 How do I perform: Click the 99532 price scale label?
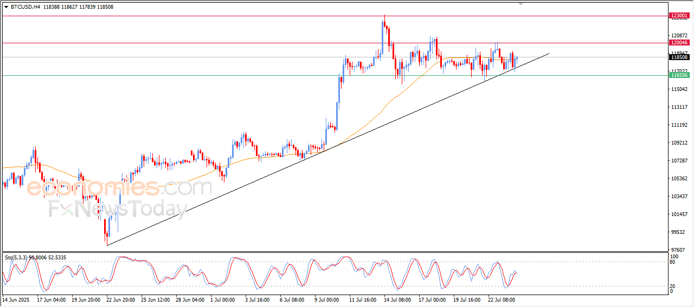coord(678,232)
